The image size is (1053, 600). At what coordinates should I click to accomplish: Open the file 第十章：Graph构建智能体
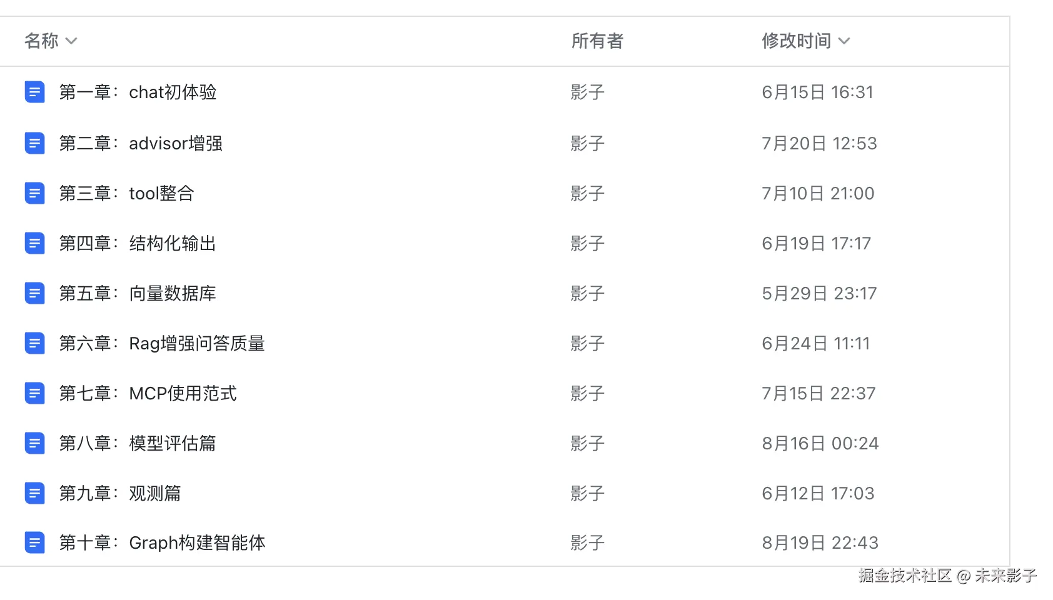point(162,542)
